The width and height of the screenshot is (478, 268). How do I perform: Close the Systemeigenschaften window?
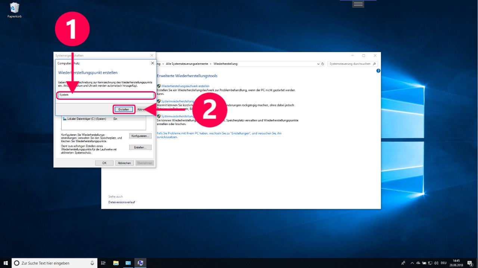(x=152, y=55)
